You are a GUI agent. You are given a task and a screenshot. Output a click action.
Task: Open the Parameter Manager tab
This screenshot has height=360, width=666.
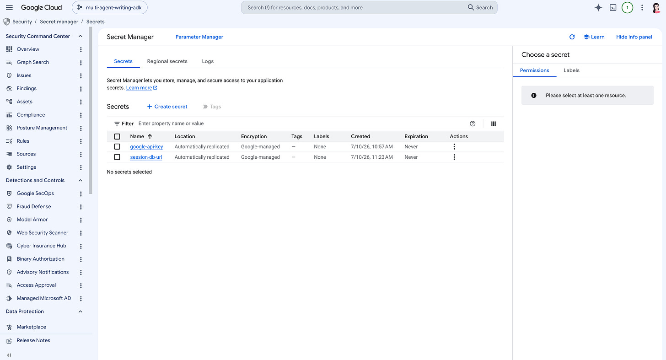pos(199,37)
